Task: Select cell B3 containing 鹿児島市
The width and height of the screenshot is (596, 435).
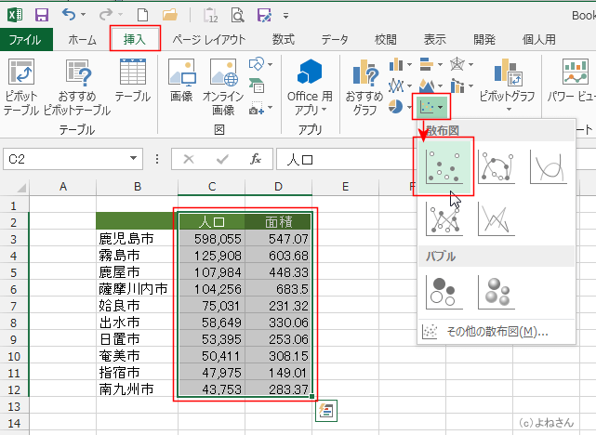Action: point(133,239)
